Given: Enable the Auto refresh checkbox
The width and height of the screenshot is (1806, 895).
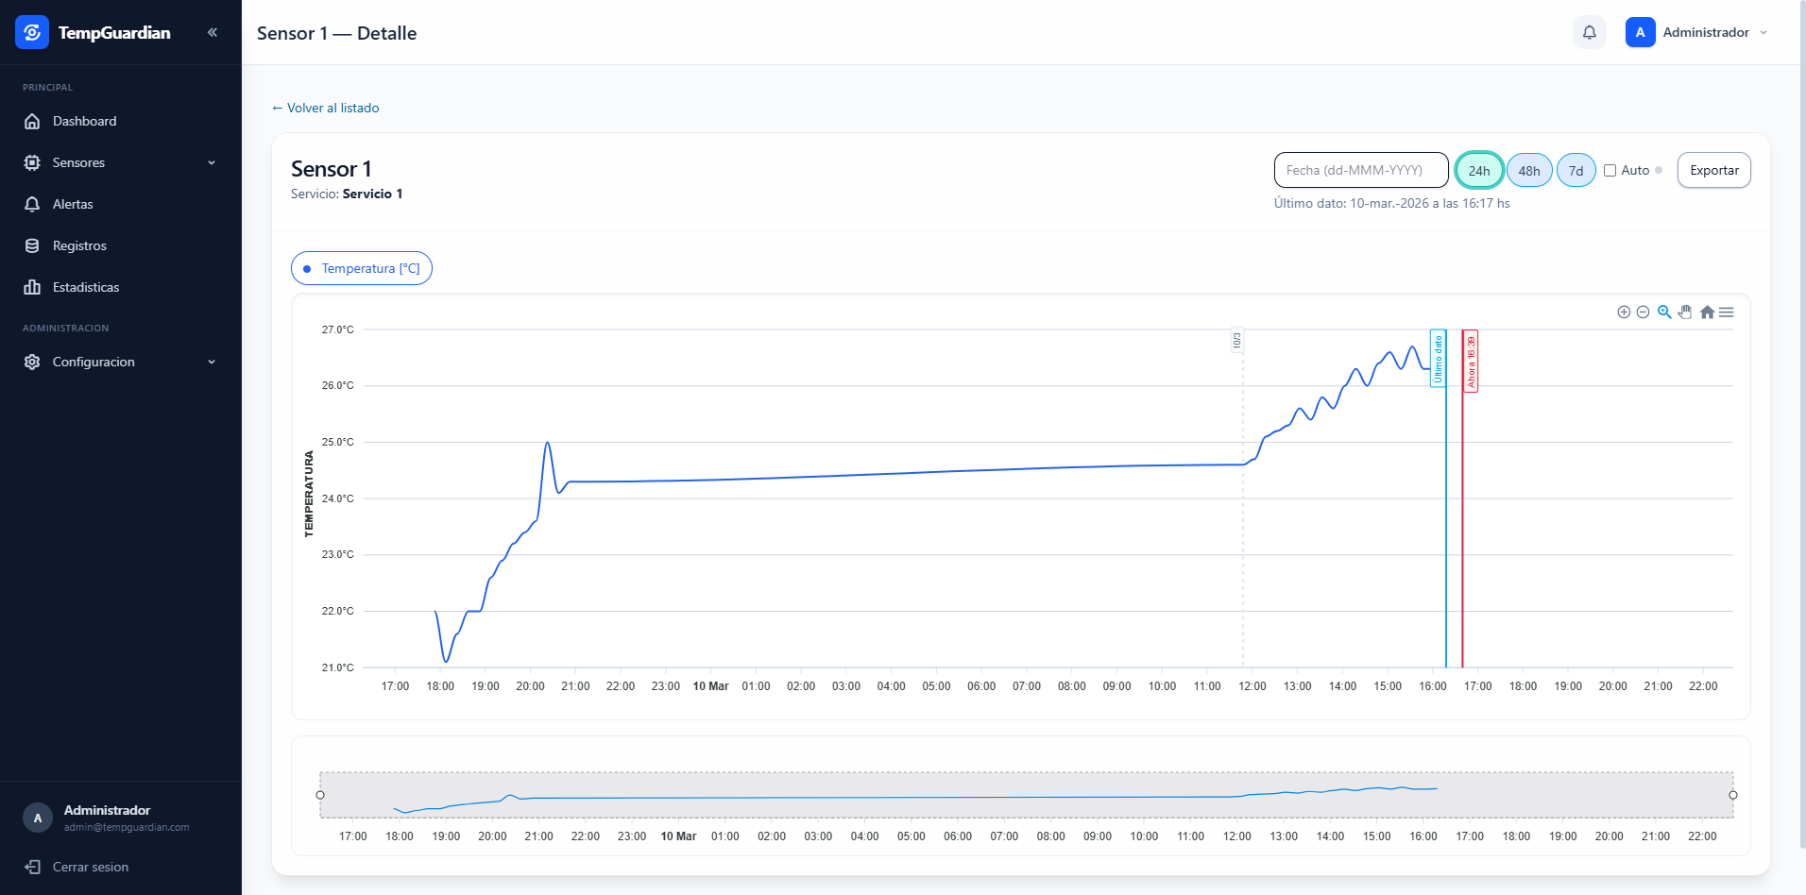Looking at the screenshot, I should [x=1610, y=171].
